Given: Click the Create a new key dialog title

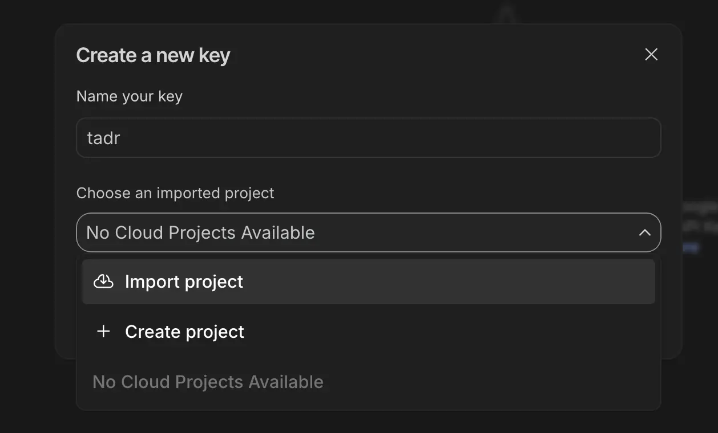Looking at the screenshot, I should pyautogui.click(x=153, y=55).
